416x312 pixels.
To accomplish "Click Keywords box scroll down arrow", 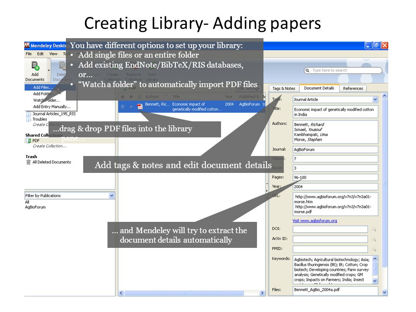I will (375, 281).
